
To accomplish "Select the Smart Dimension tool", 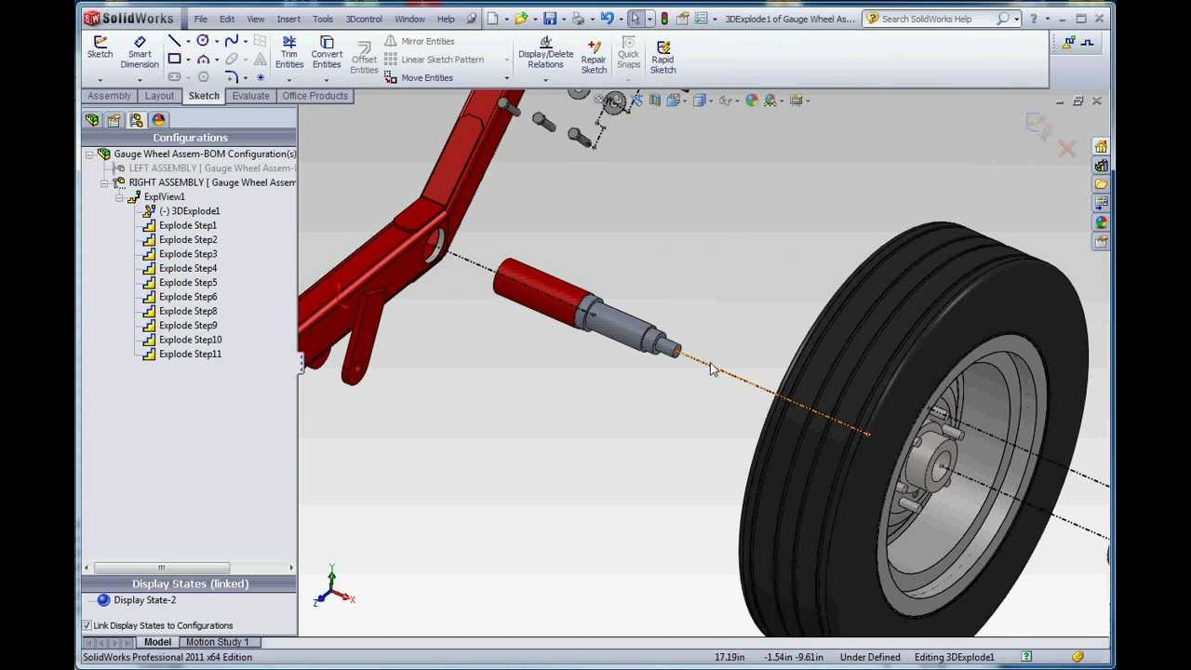I will click(x=139, y=52).
